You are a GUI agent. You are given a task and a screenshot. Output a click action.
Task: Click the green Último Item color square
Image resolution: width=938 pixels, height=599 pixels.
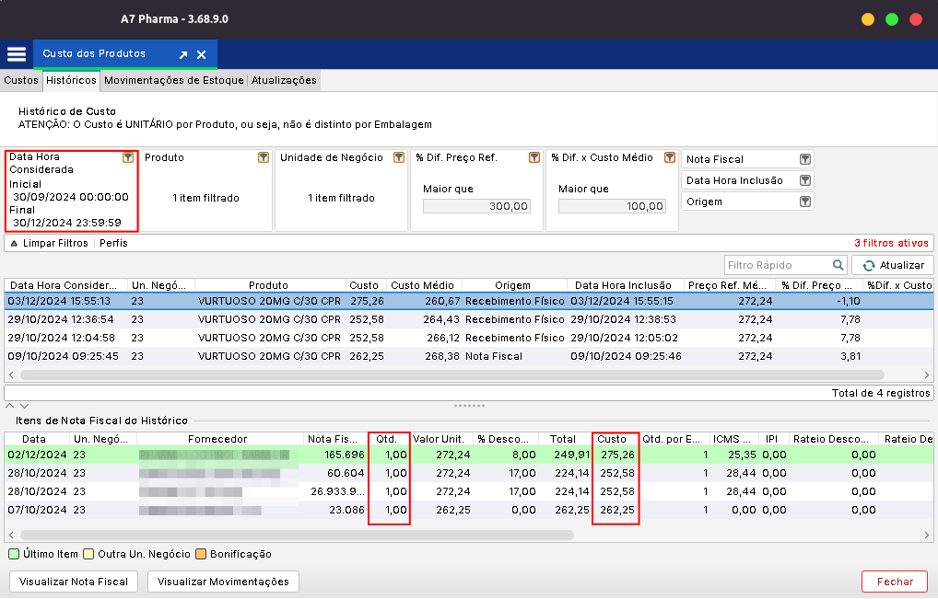click(13, 554)
